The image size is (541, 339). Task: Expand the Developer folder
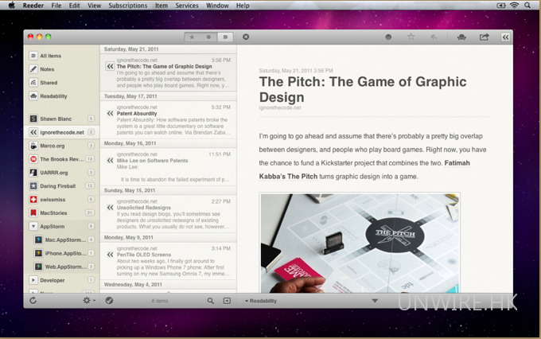pos(32,279)
